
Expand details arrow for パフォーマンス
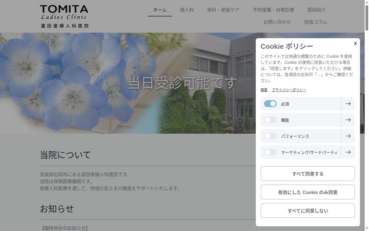(x=348, y=136)
